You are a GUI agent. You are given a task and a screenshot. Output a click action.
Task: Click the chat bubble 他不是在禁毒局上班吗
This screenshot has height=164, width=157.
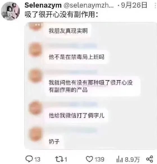tap(77, 57)
